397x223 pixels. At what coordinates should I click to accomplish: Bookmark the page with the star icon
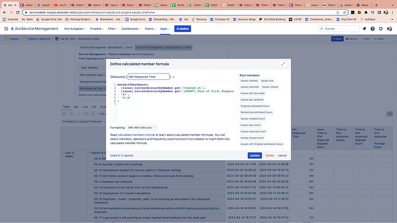pyautogui.click(x=344, y=13)
